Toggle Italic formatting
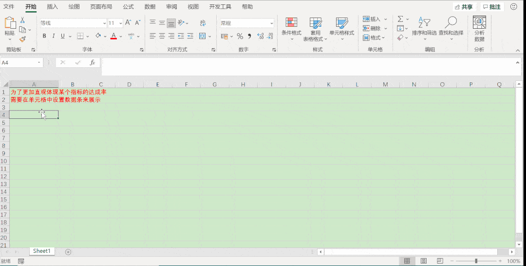The width and height of the screenshot is (526, 266). pos(54,36)
